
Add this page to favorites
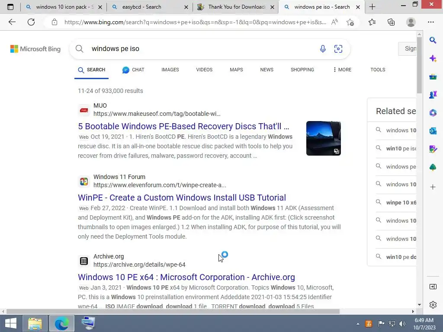(x=350, y=22)
